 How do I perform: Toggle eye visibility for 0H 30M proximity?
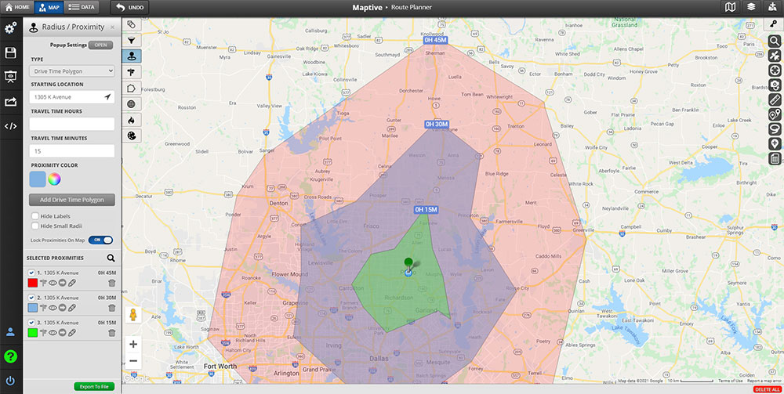pos(53,308)
